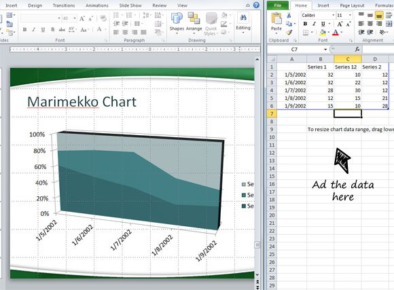Click the Wrap Text icon in Excel

click(x=389, y=16)
